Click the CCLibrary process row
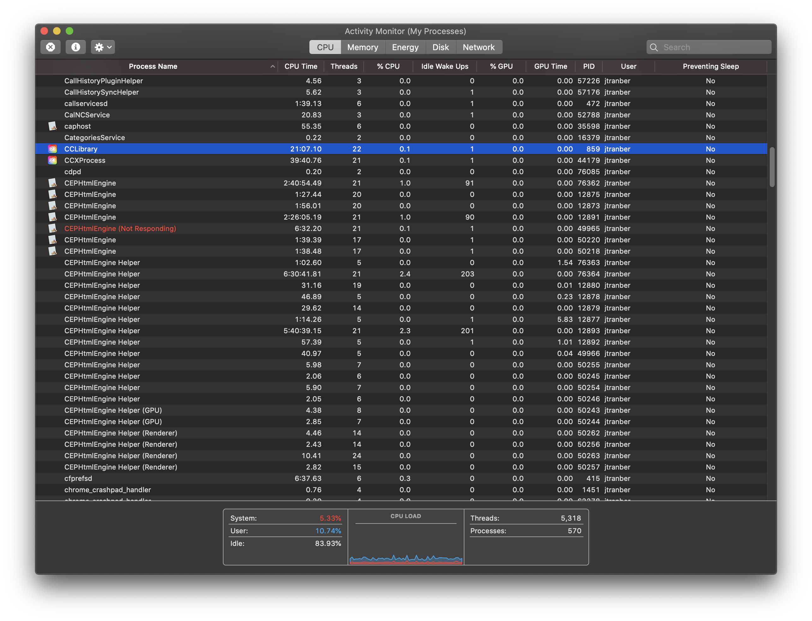 406,149
